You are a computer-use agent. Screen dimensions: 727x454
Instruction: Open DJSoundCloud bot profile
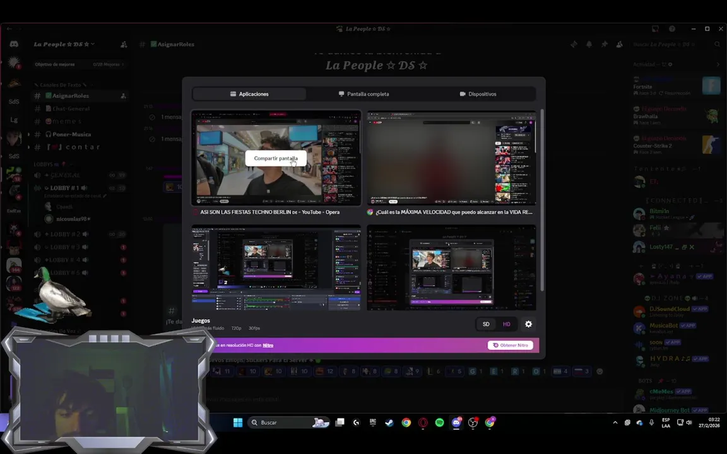tap(676, 311)
